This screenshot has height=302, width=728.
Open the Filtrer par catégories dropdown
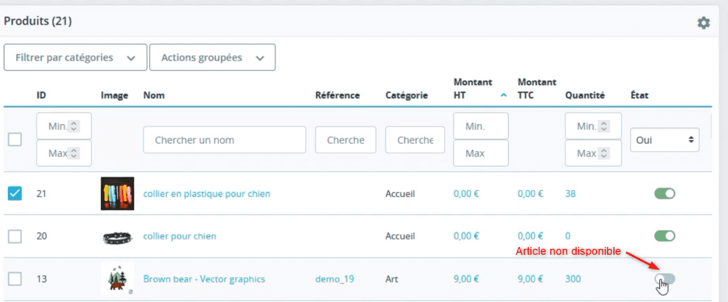click(75, 57)
